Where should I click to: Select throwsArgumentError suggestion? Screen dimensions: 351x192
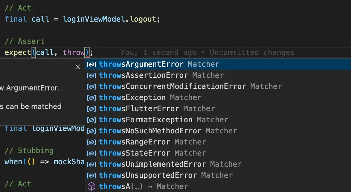point(218,64)
